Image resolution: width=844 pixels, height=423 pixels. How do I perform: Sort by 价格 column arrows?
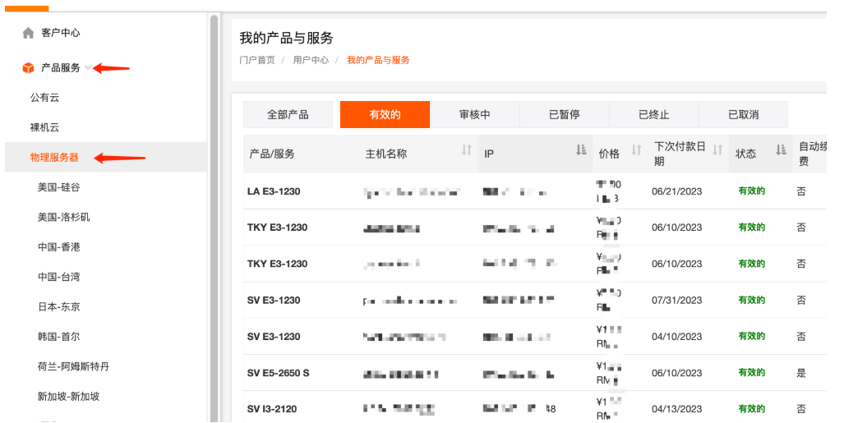(x=636, y=150)
